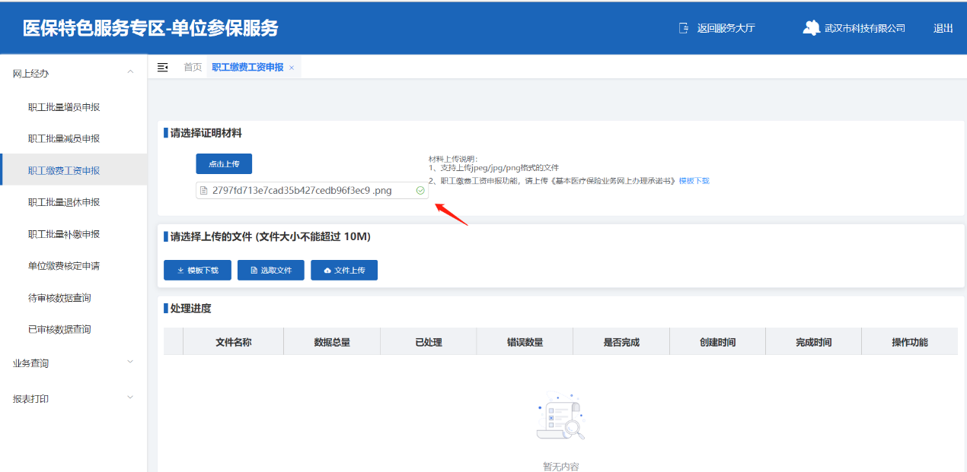Click the 模板下载 link after 承诺书
The width and height of the screenshot is (967, 472).
(x=694, y=181)
